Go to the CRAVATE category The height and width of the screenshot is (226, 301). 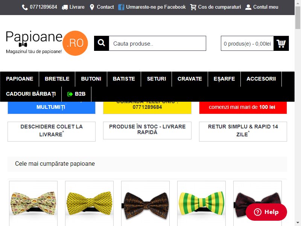click(x=190, y=79)
